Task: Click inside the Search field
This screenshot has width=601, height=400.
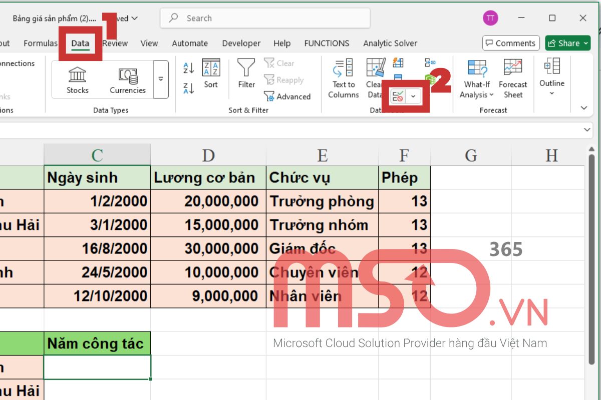Action: [265, 18]
